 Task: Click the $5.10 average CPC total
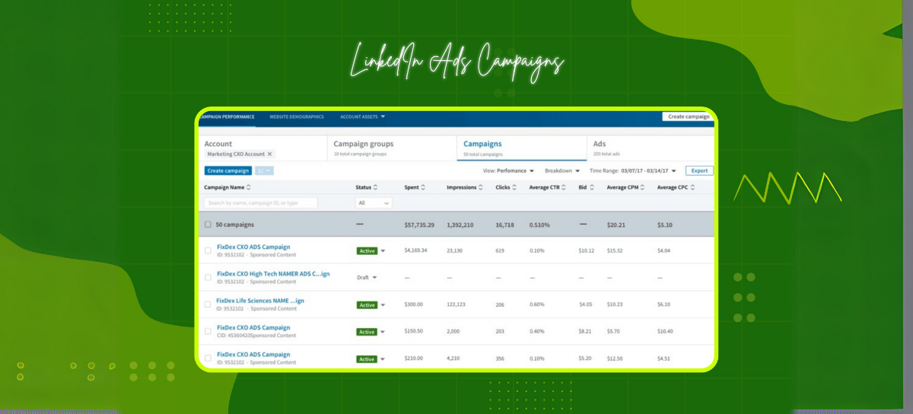point(664,225)
